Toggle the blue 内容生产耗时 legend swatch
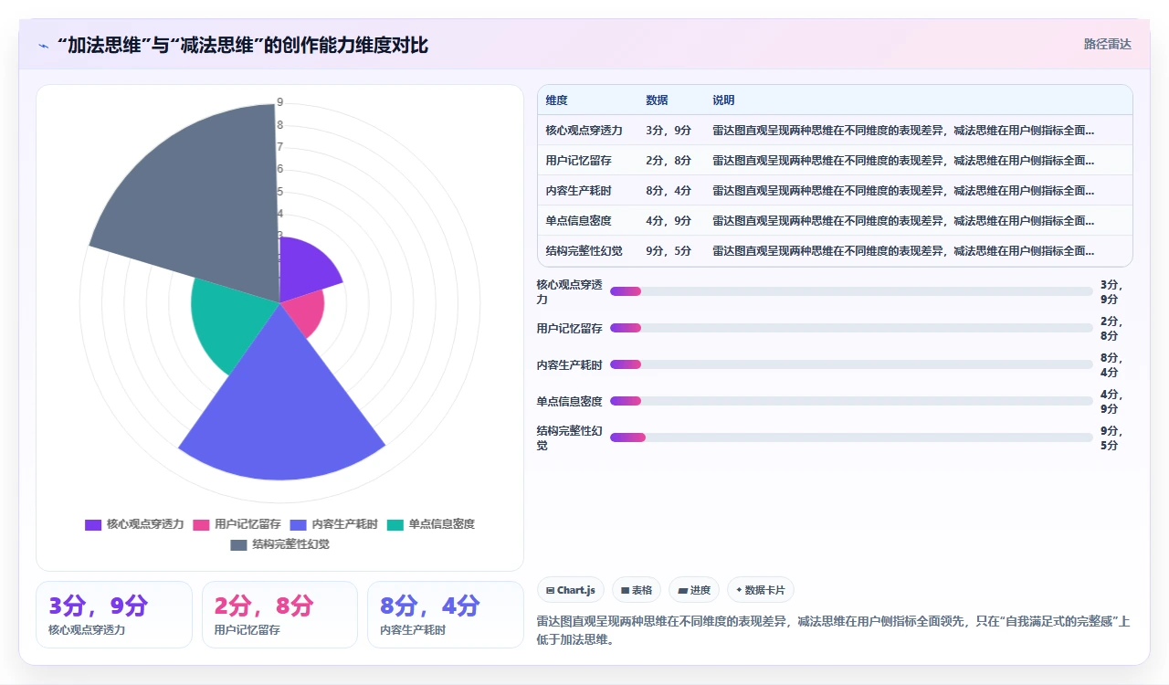Screen dimensions: 1169x685 (x=299, y=524)
